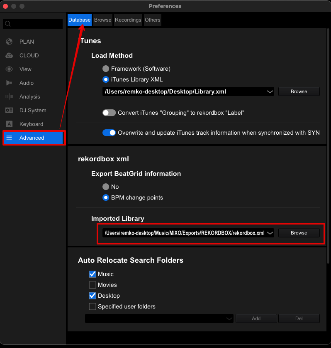Open Keyboard preferences
This screenshot has height=348, width=331.
click(x=31, y=124)
